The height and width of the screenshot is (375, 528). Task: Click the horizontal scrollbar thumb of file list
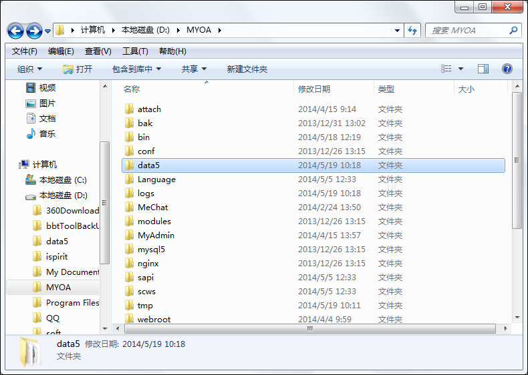pos(310,328)
